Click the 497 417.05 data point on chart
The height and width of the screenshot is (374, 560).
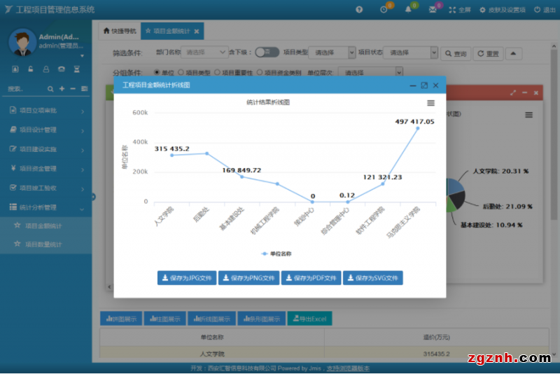418,129
